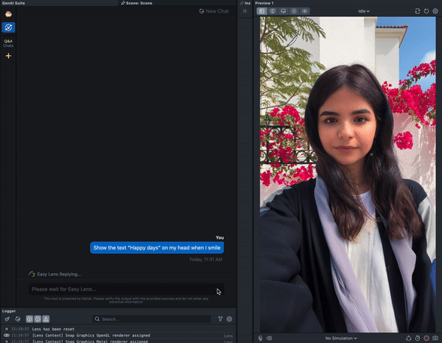Open the No Simulation dropdown
The width and height of the screenshot is (442, 343).
point(342,338)
